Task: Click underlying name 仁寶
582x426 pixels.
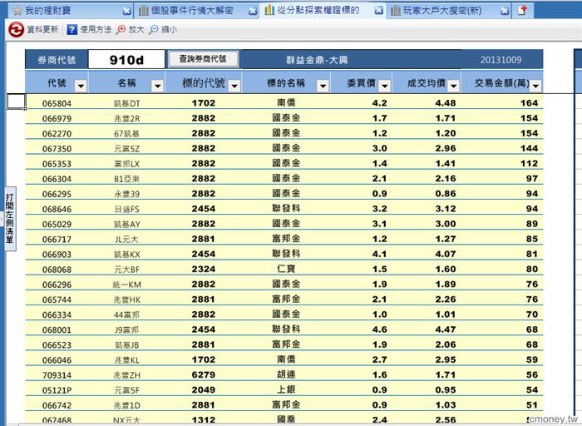Action: coord(286,269)
